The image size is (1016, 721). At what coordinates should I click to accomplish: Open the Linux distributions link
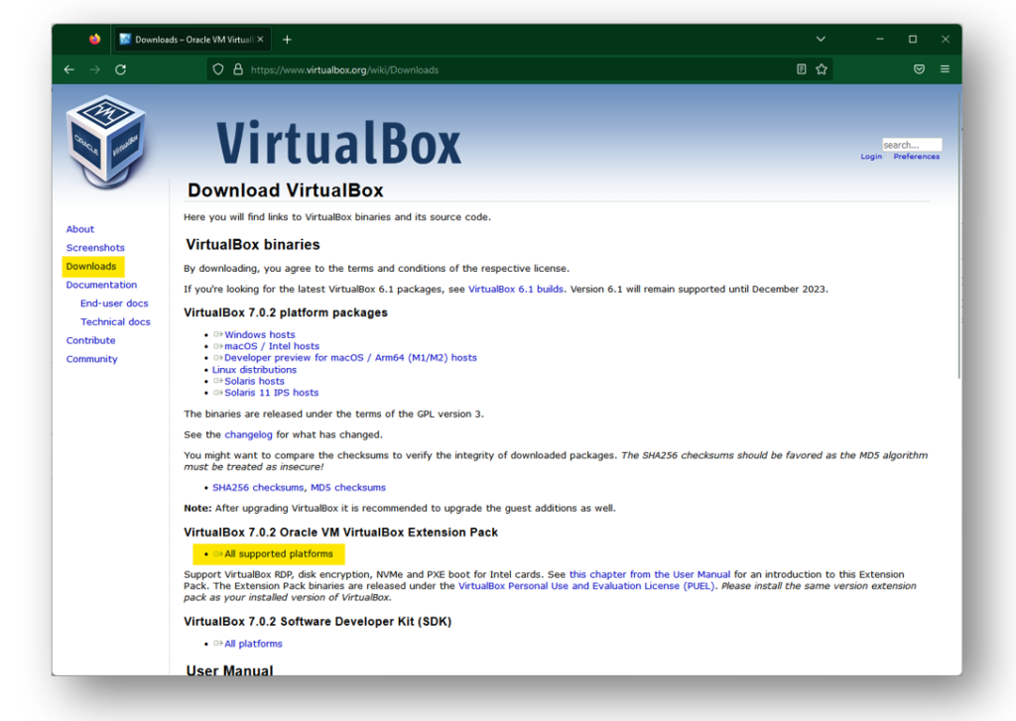[x=255, y=369]
